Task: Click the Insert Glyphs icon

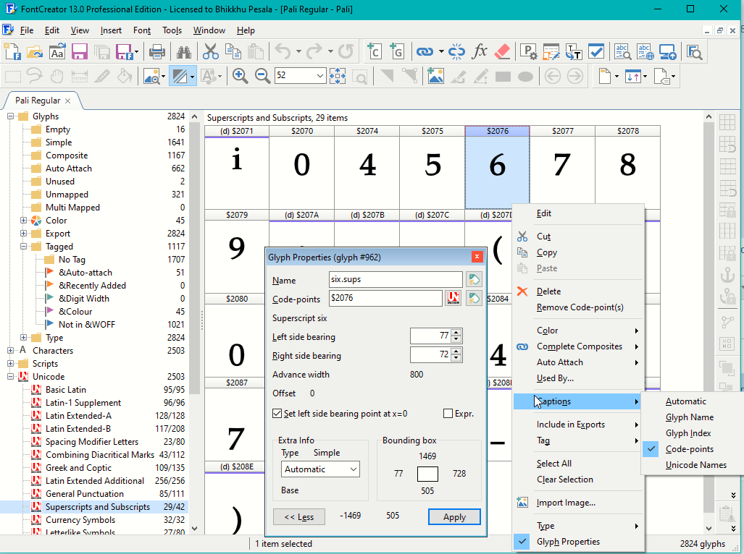Action: click(x=397, y=51)
